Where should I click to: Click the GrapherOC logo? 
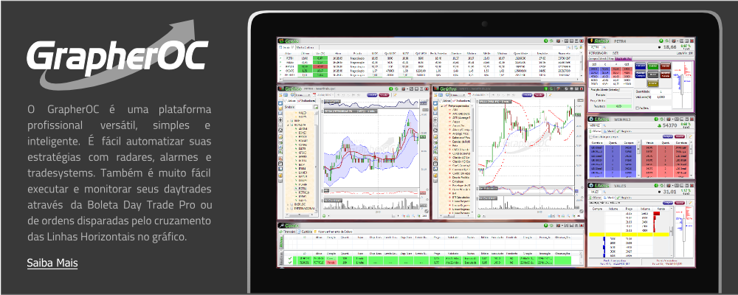[117, 54]
